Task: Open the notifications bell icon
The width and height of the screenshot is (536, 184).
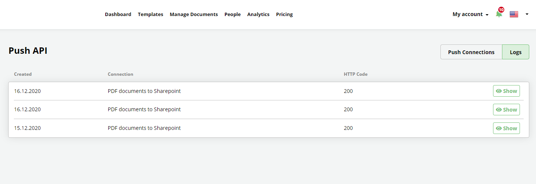Action: (499, 15)
